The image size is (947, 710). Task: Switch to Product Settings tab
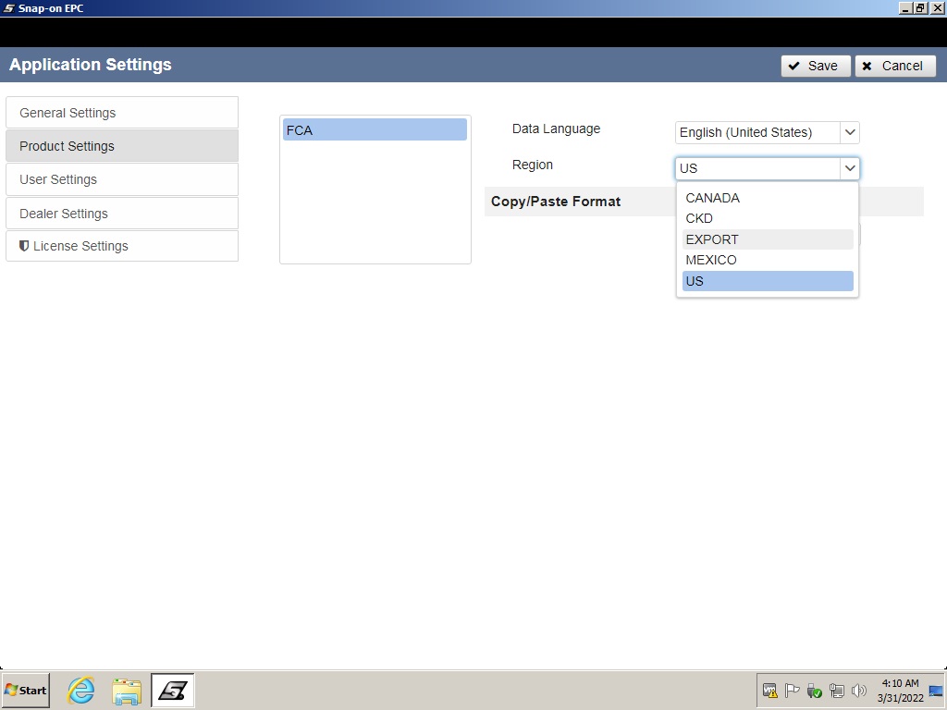[122, 146]
